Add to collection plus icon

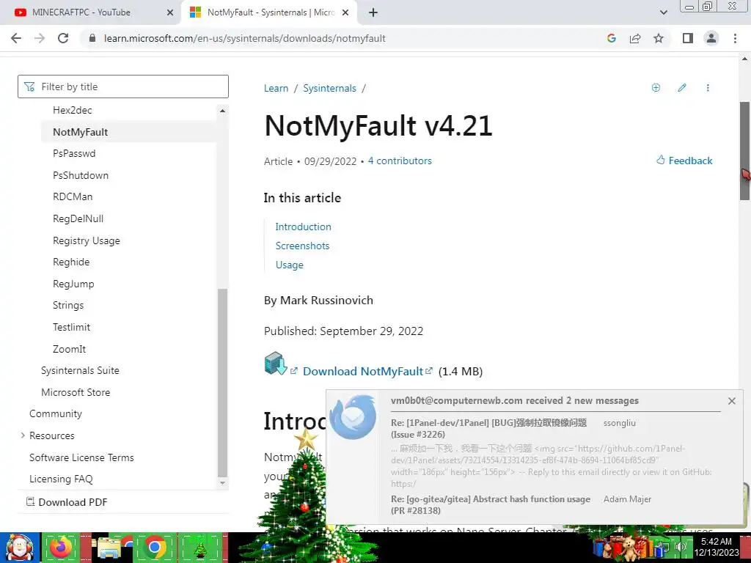pos(656,88)
